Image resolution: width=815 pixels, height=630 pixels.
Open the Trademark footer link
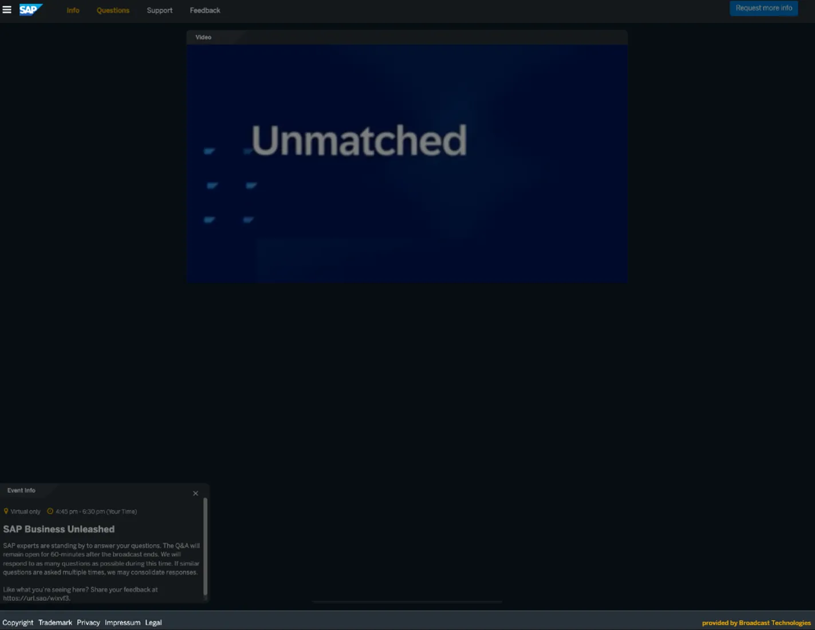55,623
